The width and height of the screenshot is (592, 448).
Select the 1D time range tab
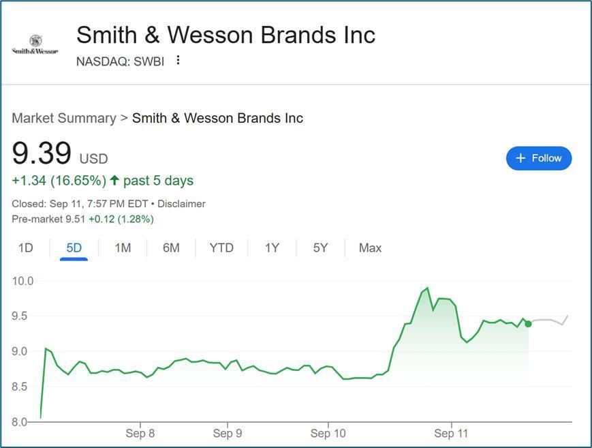pos(25,248)
